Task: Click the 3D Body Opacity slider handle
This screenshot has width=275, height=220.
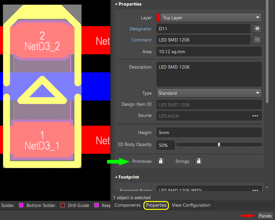Action: point(219,145)
